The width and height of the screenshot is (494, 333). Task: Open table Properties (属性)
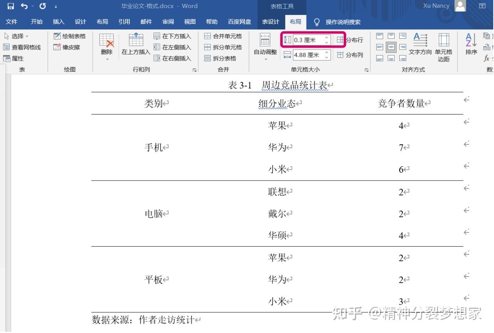13,58
